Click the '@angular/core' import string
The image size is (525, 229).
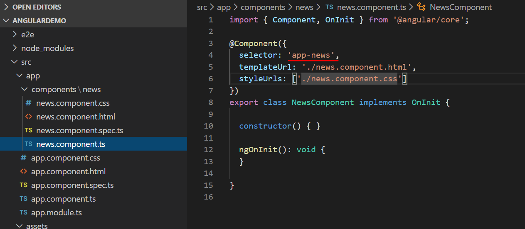click(429, 19)
